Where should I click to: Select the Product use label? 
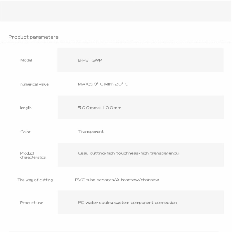click(x=32, y=203)
